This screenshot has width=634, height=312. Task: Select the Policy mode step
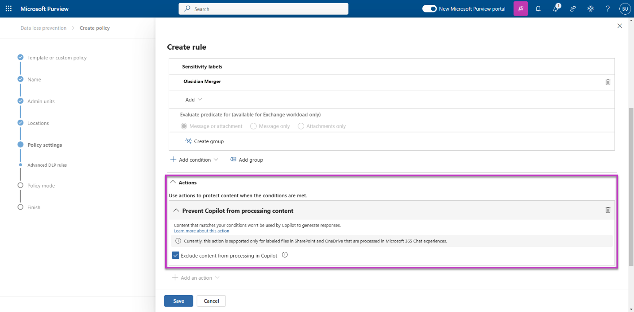[x=41, y=186]
